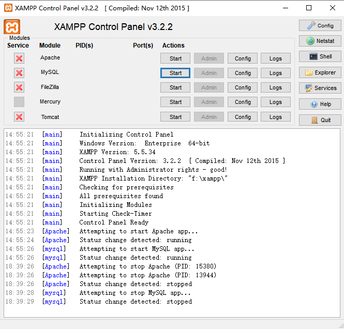
Task: Start the Mercury module
Action: coord(175,102)
